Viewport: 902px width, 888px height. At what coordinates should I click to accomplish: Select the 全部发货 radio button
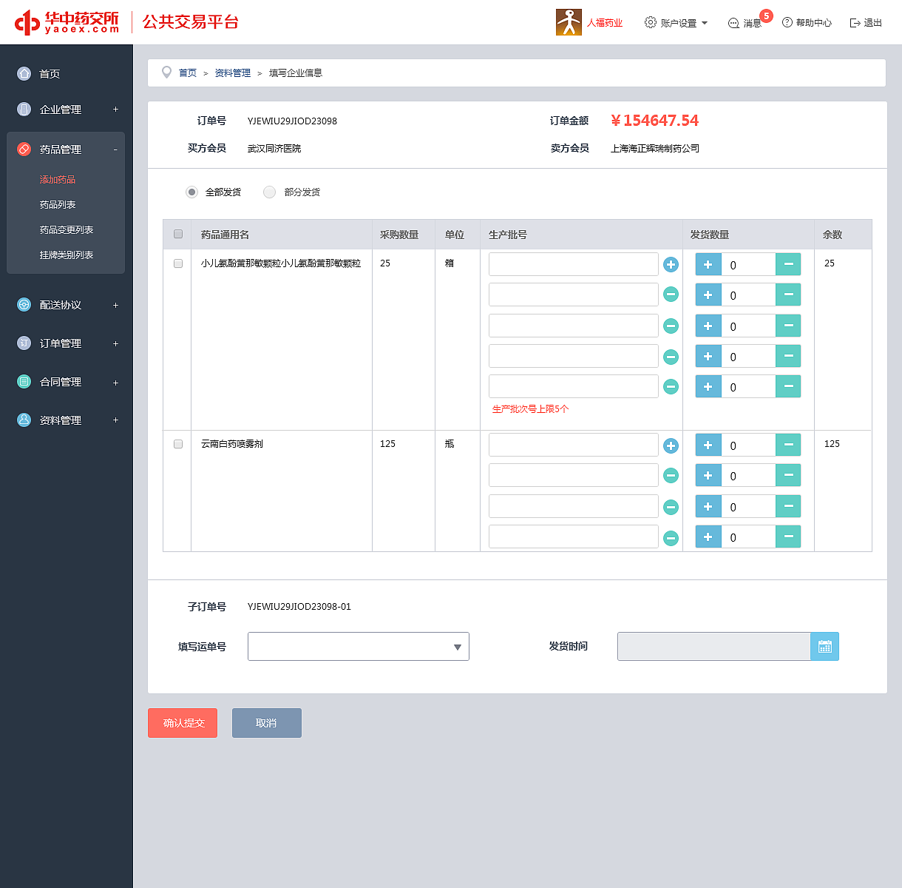tap(191, 192)
